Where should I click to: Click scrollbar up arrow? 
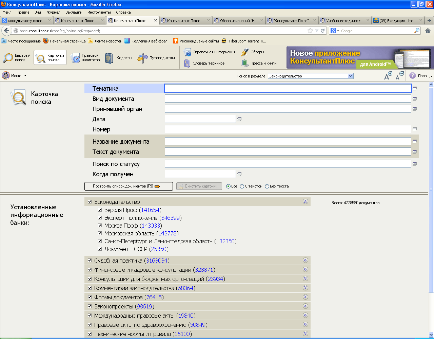click(431, 84)
